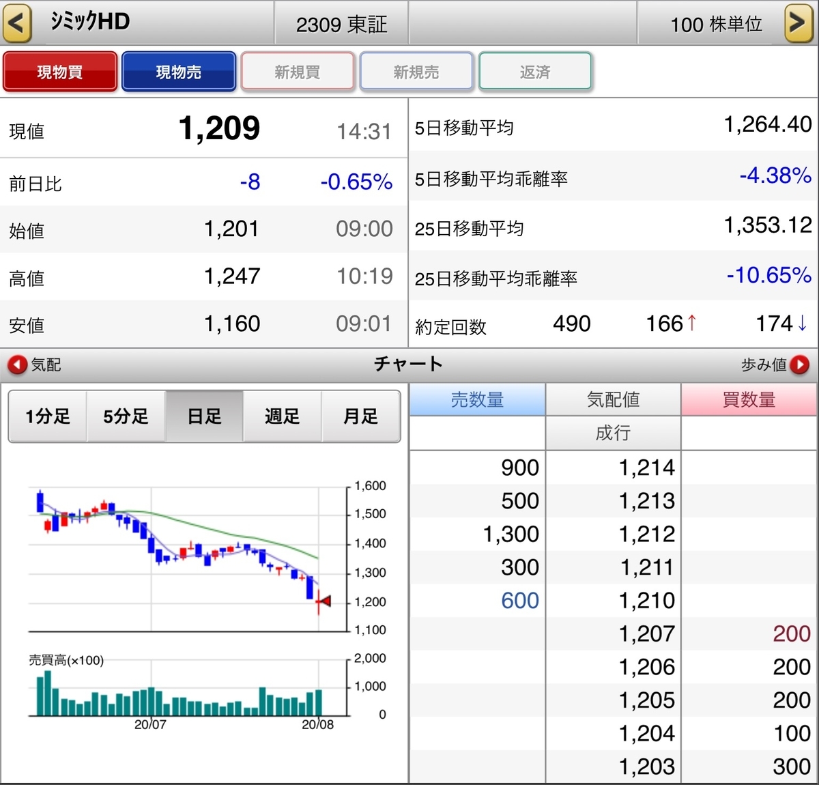
Task: Select bid price 1,206
Action: (646, 667)
